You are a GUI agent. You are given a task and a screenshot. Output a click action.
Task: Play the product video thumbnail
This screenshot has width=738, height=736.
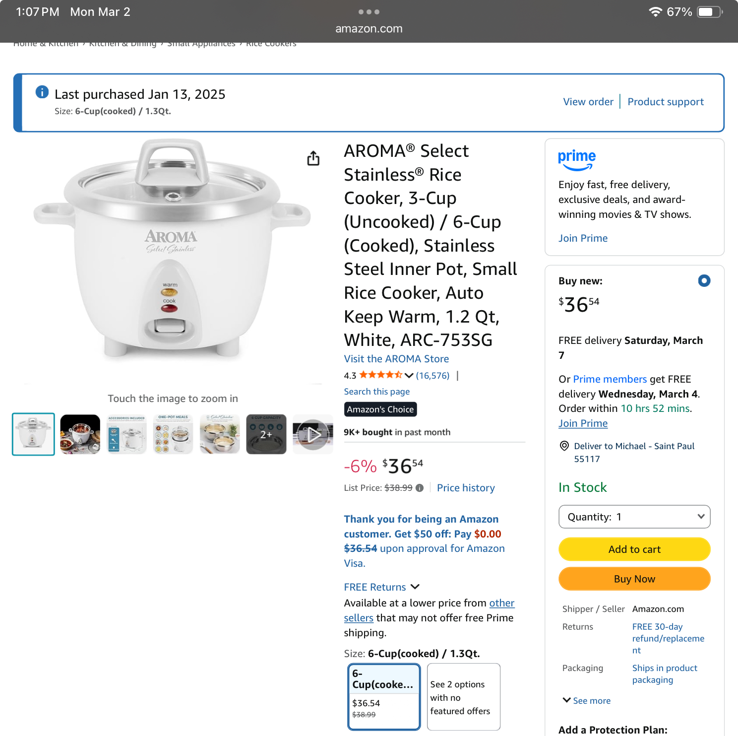point(312,434)
